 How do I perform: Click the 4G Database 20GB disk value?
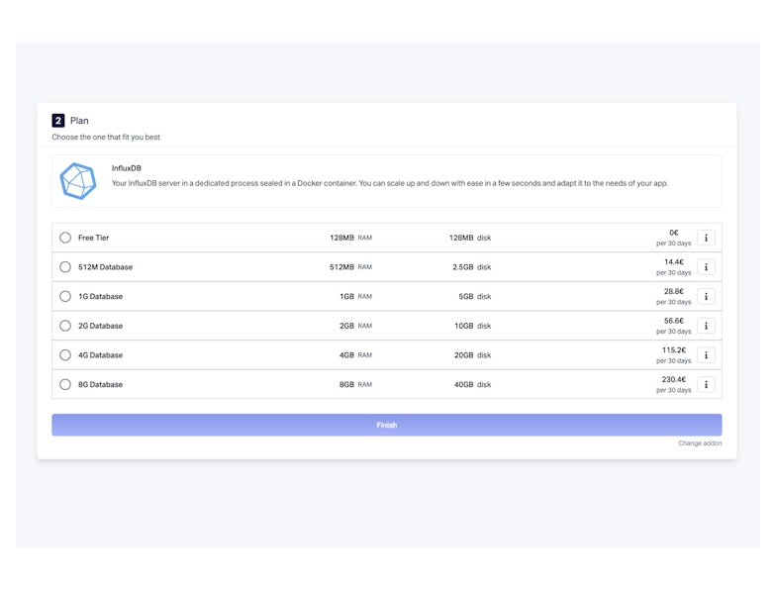tap(463, 355)
